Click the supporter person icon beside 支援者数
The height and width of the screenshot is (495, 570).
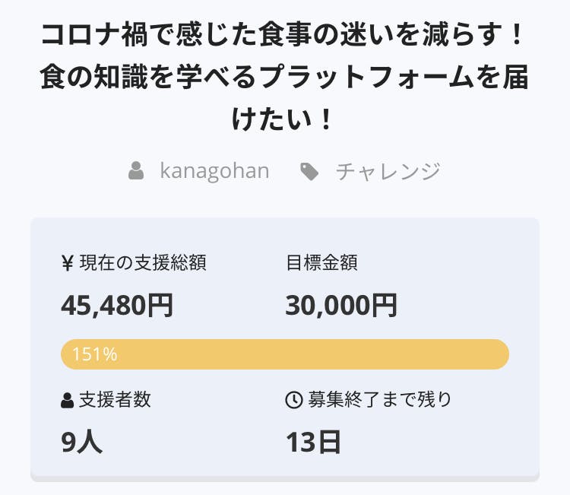pos(68,400)
